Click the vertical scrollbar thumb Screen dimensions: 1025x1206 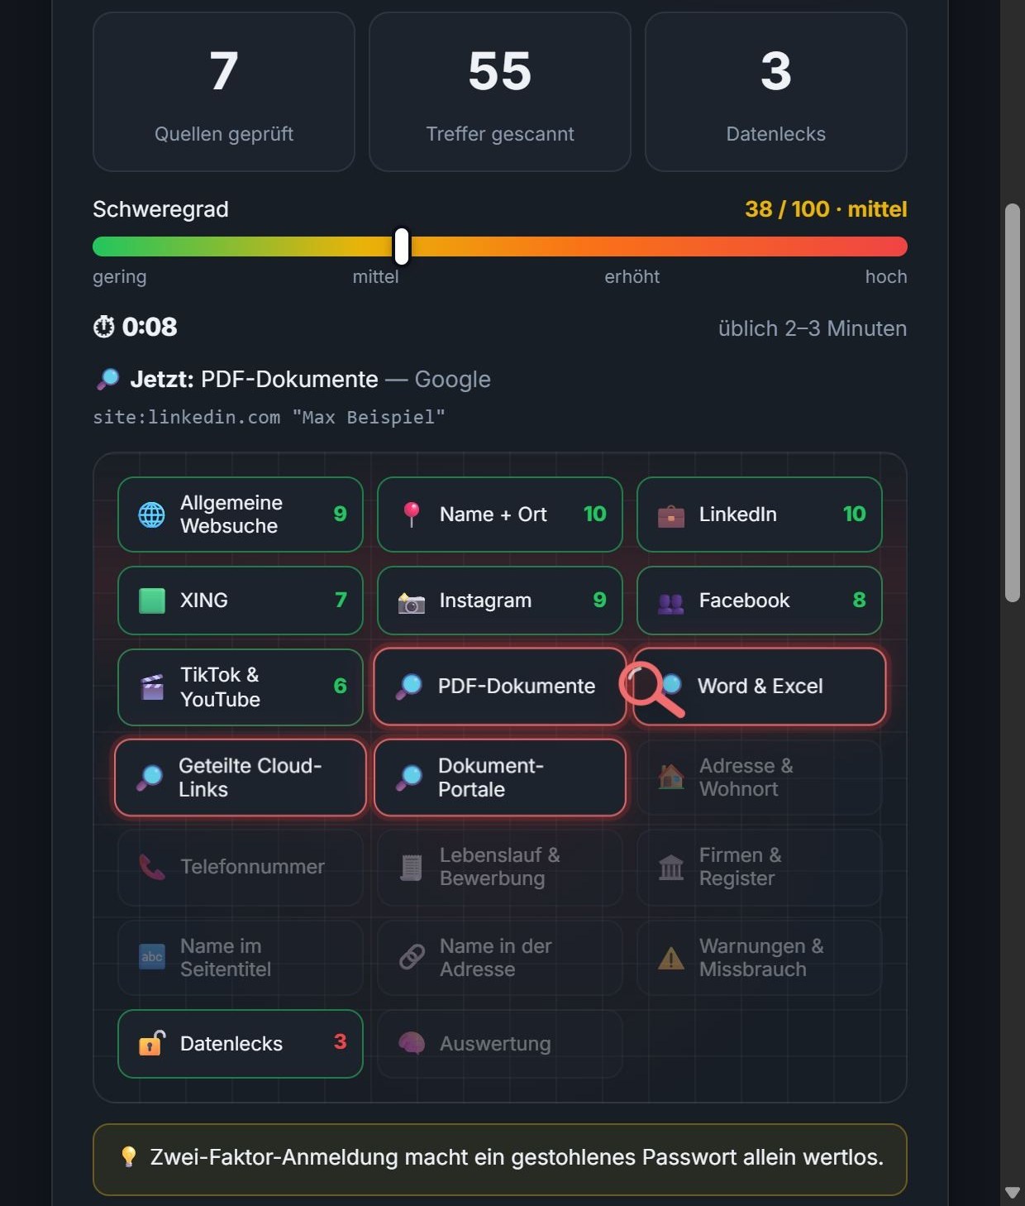click(x=1013, y=403)
